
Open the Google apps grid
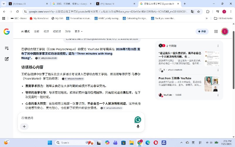pyautogui.click(x=216, y=31)
